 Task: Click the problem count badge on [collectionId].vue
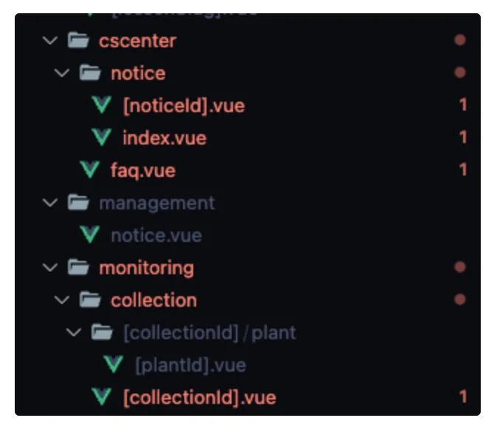[x=463, y=397]
